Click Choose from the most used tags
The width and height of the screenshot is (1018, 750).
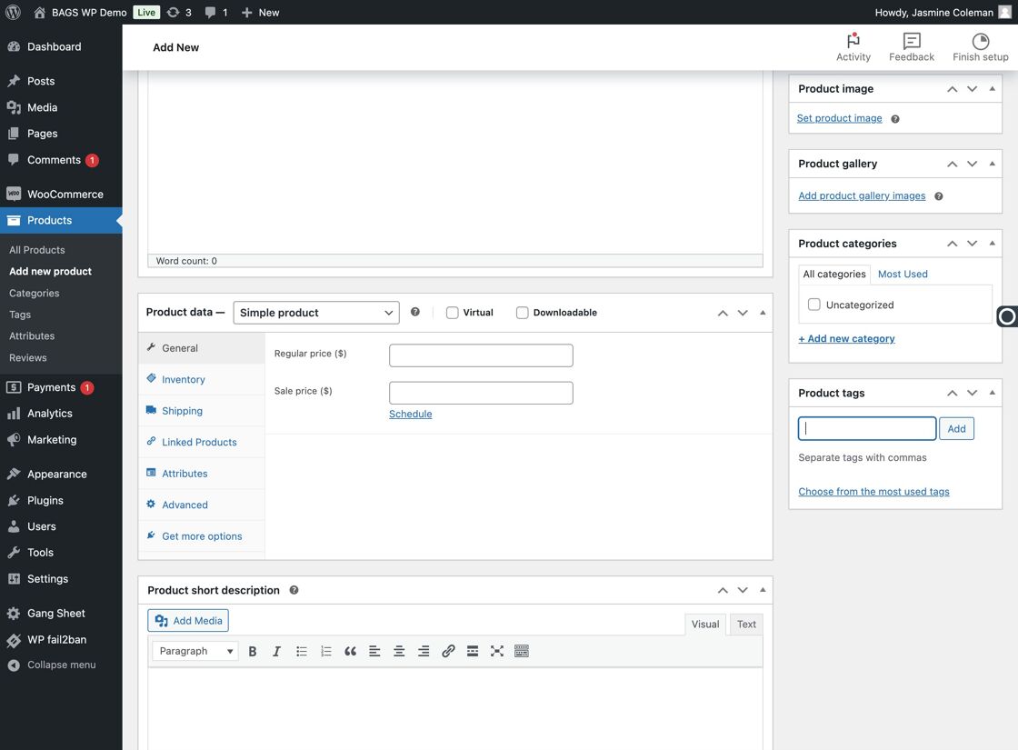click(x=873, y=492)
